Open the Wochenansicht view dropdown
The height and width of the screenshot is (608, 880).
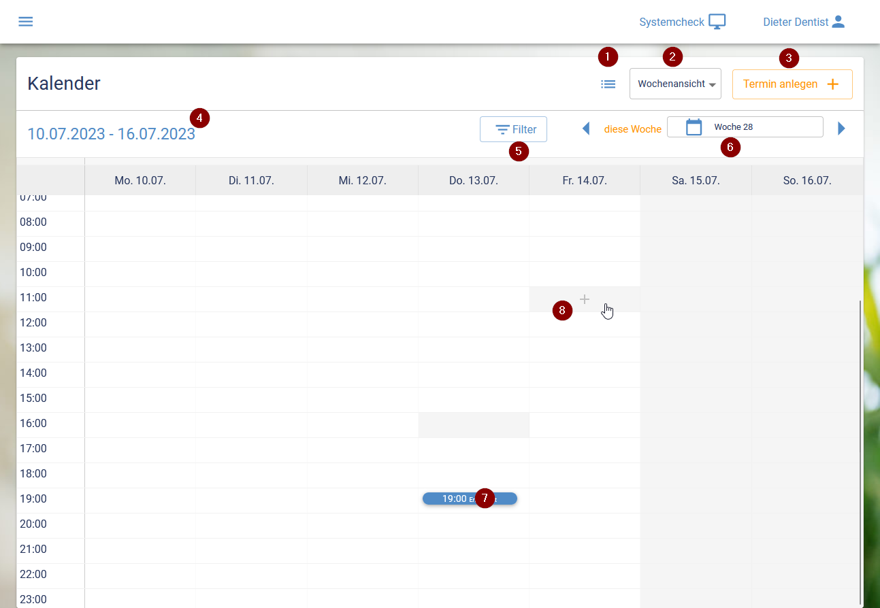[675, 83]
